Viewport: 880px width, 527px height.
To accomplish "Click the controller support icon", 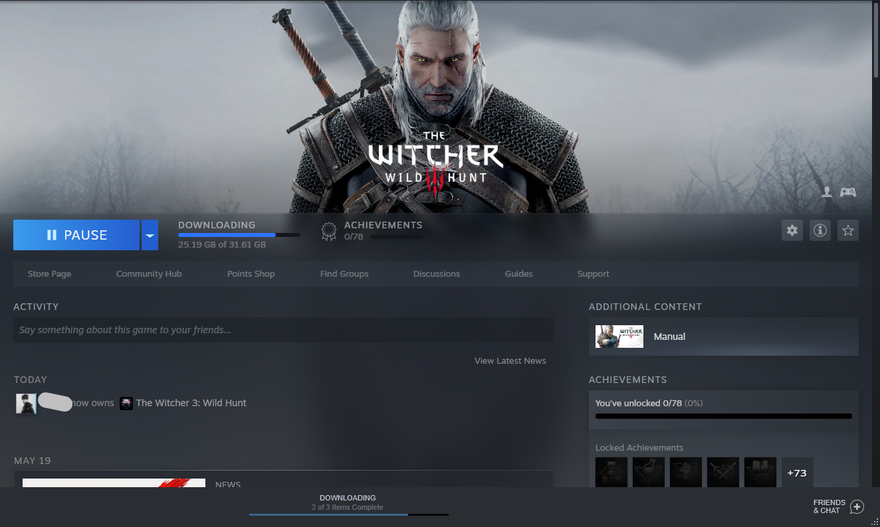I will [x=848, y=192].
